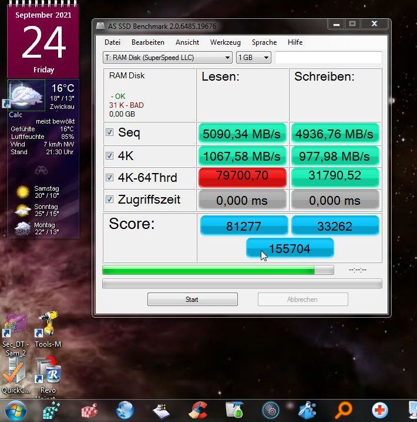Click the Zwickau location in weather widget
This screenshot has height=422, width=417.
(62, 107)
